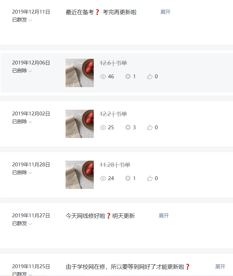
Task: Click the thumbs-up icon on 12.6 书单
Action: click(150, 76)
